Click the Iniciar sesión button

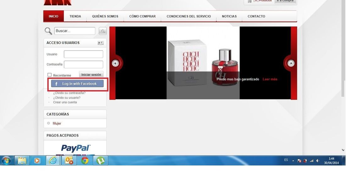pos(91,75)
